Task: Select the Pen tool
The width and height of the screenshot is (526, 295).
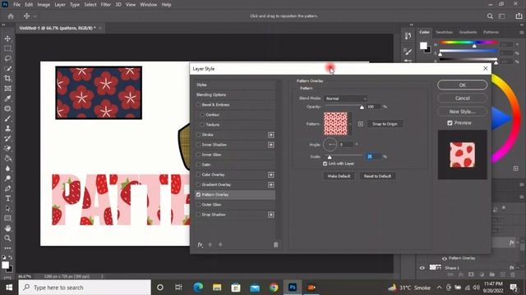Action: (7, 188)
